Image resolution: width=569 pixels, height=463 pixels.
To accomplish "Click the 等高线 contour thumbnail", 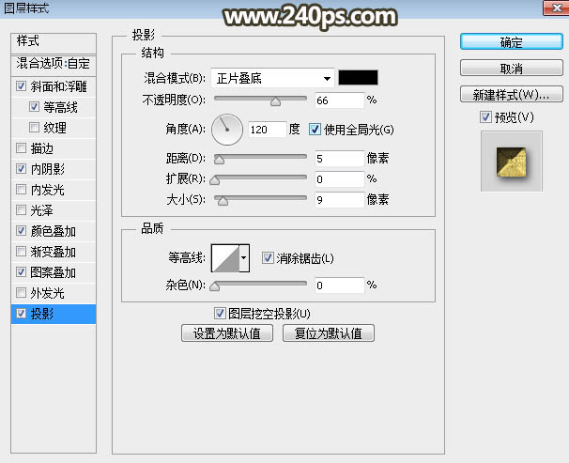I will (x=225, y=258).
